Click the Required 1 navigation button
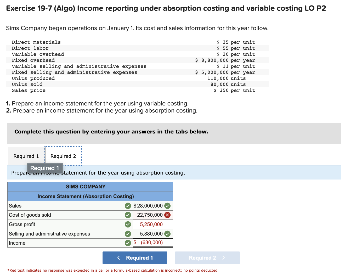This screenshot has width=350, height=280. [x=135, y=258]
